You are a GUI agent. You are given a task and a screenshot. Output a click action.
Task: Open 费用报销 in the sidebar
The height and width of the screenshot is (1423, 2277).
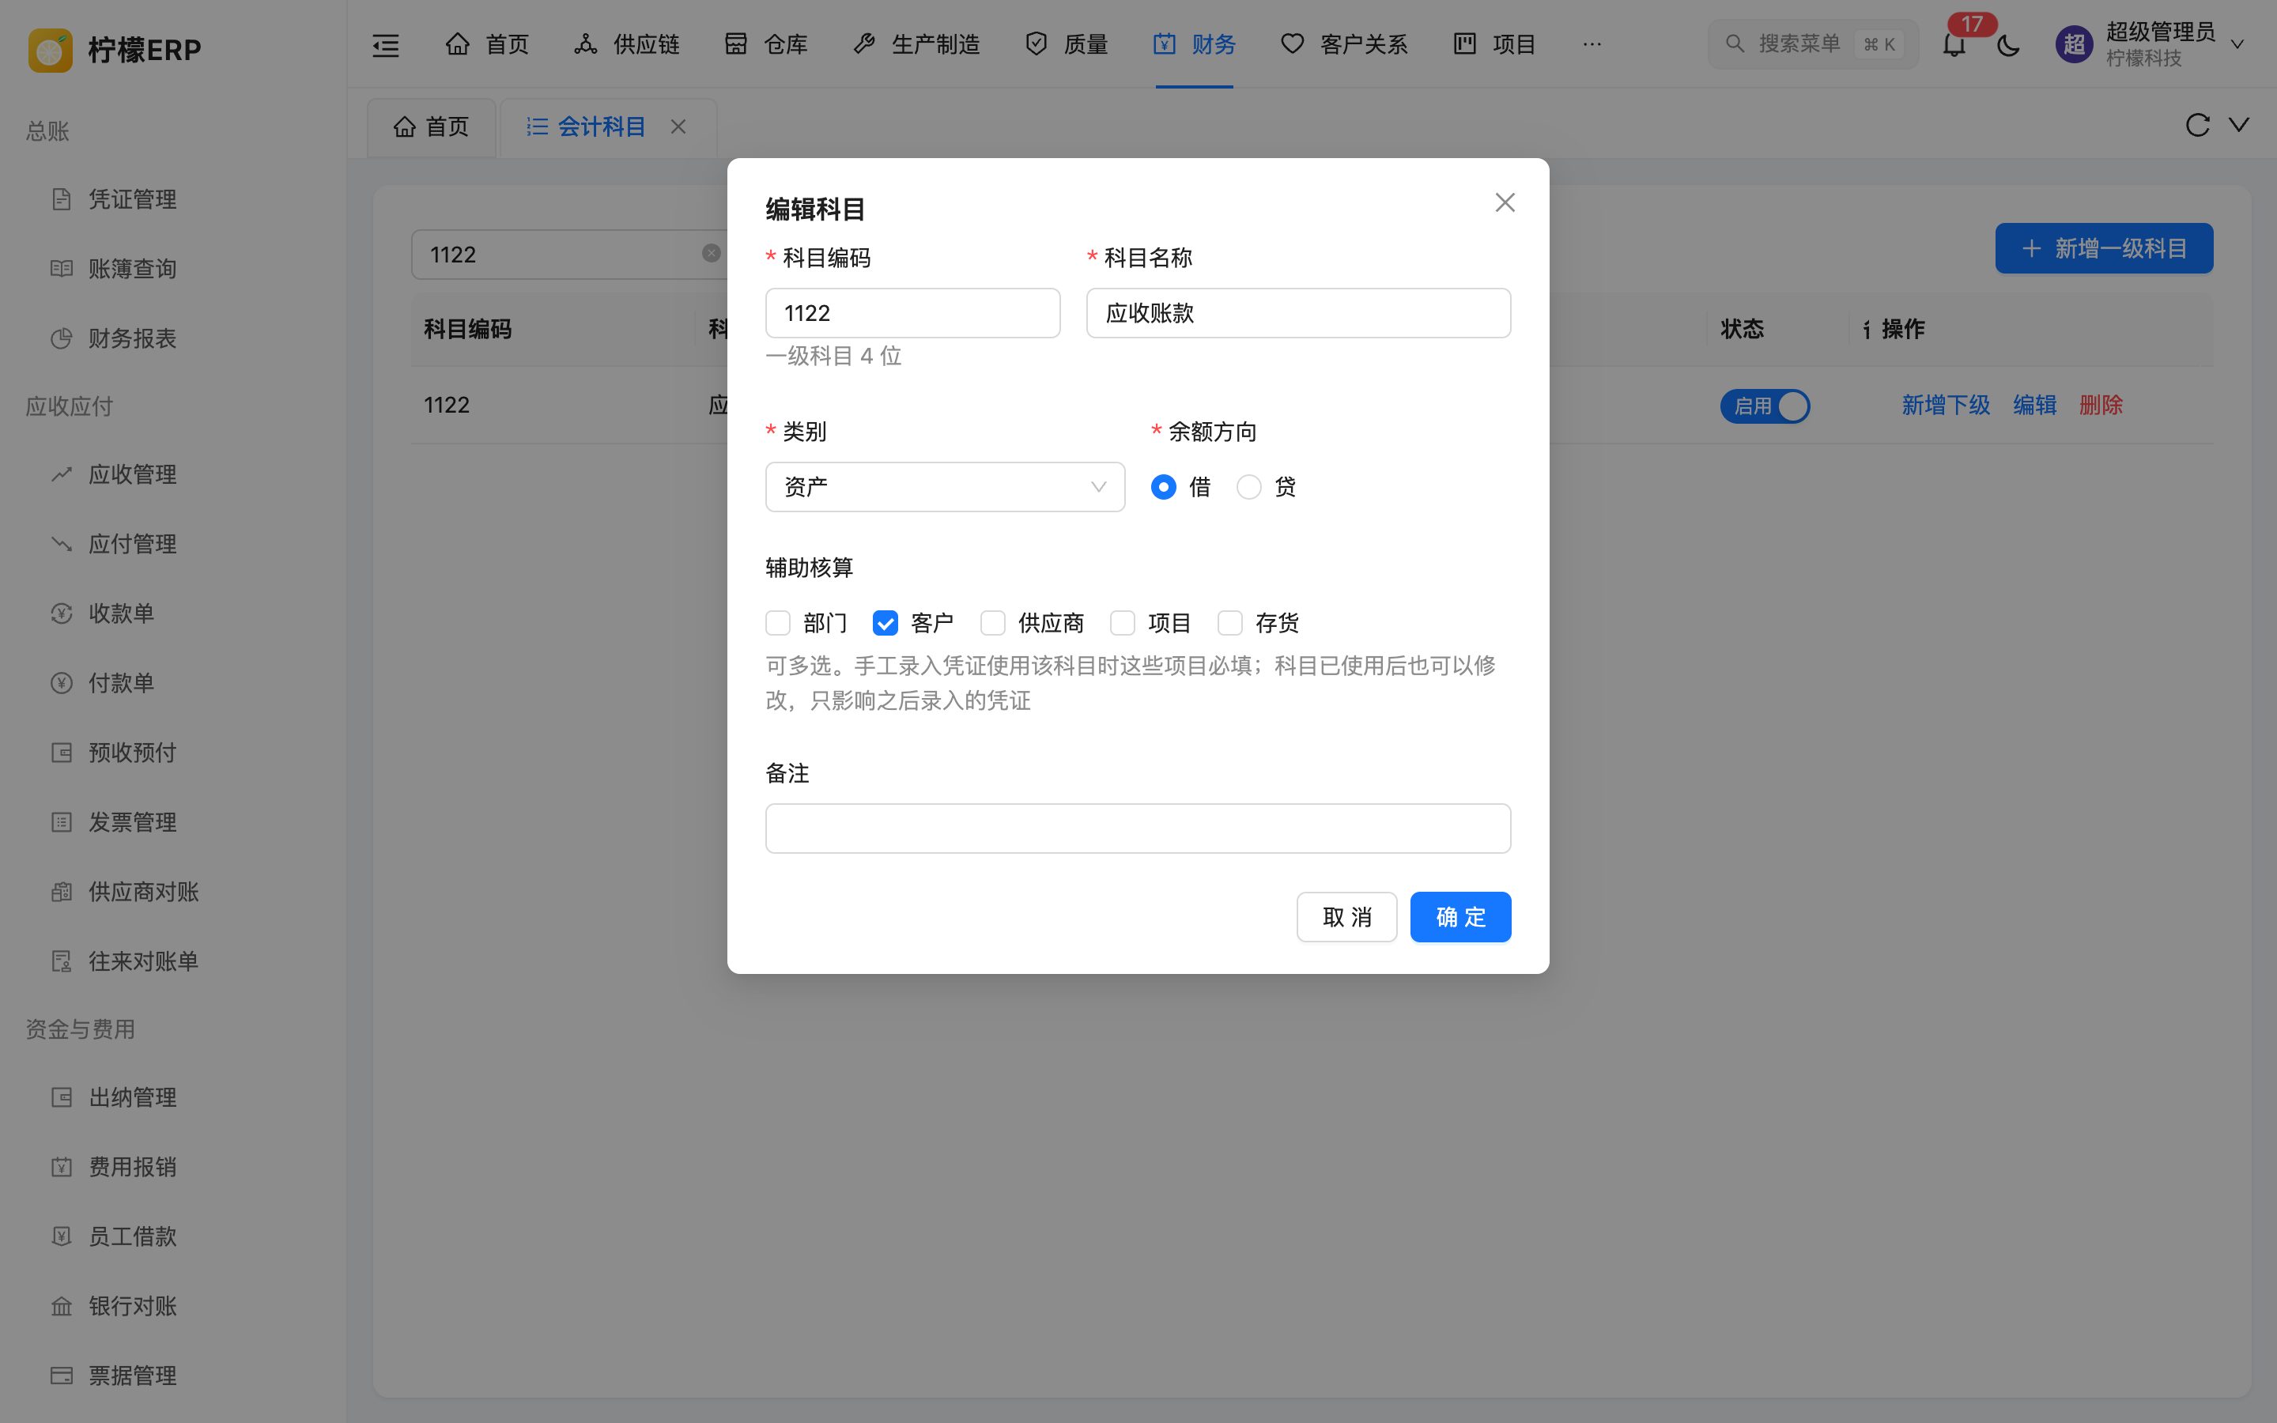coord(133,1167)
